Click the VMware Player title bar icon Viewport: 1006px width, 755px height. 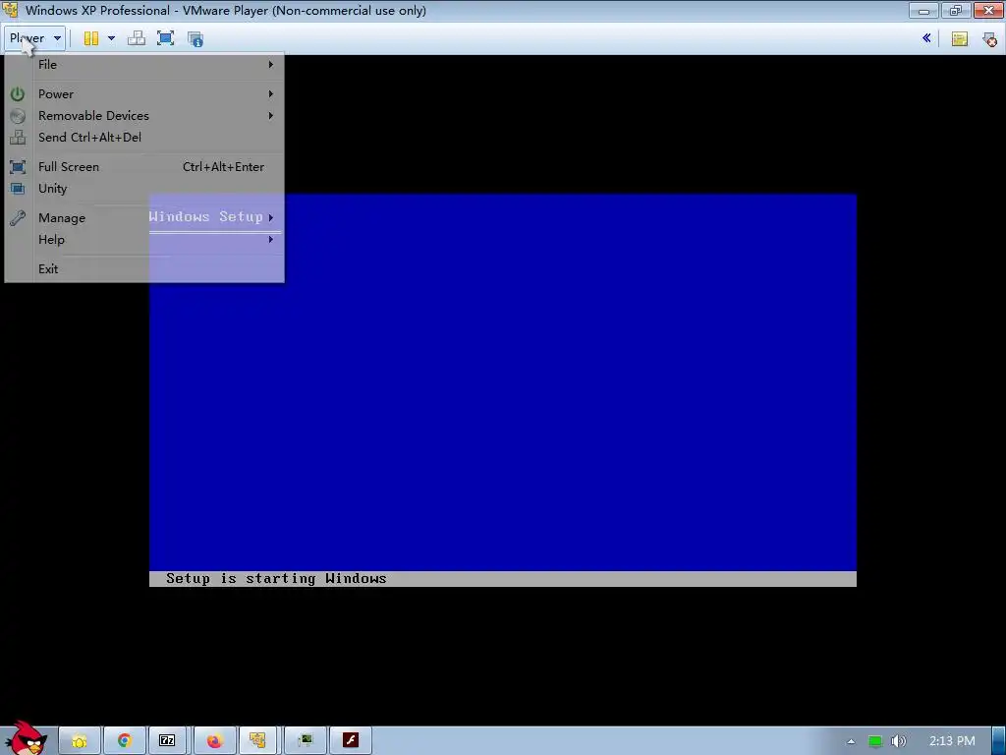[10, 10]
